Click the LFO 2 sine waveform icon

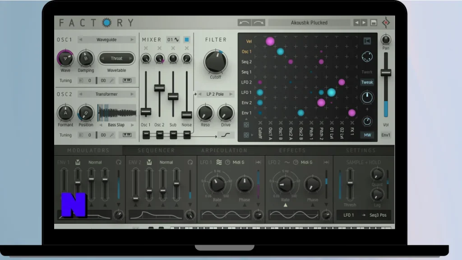(287, 162)
